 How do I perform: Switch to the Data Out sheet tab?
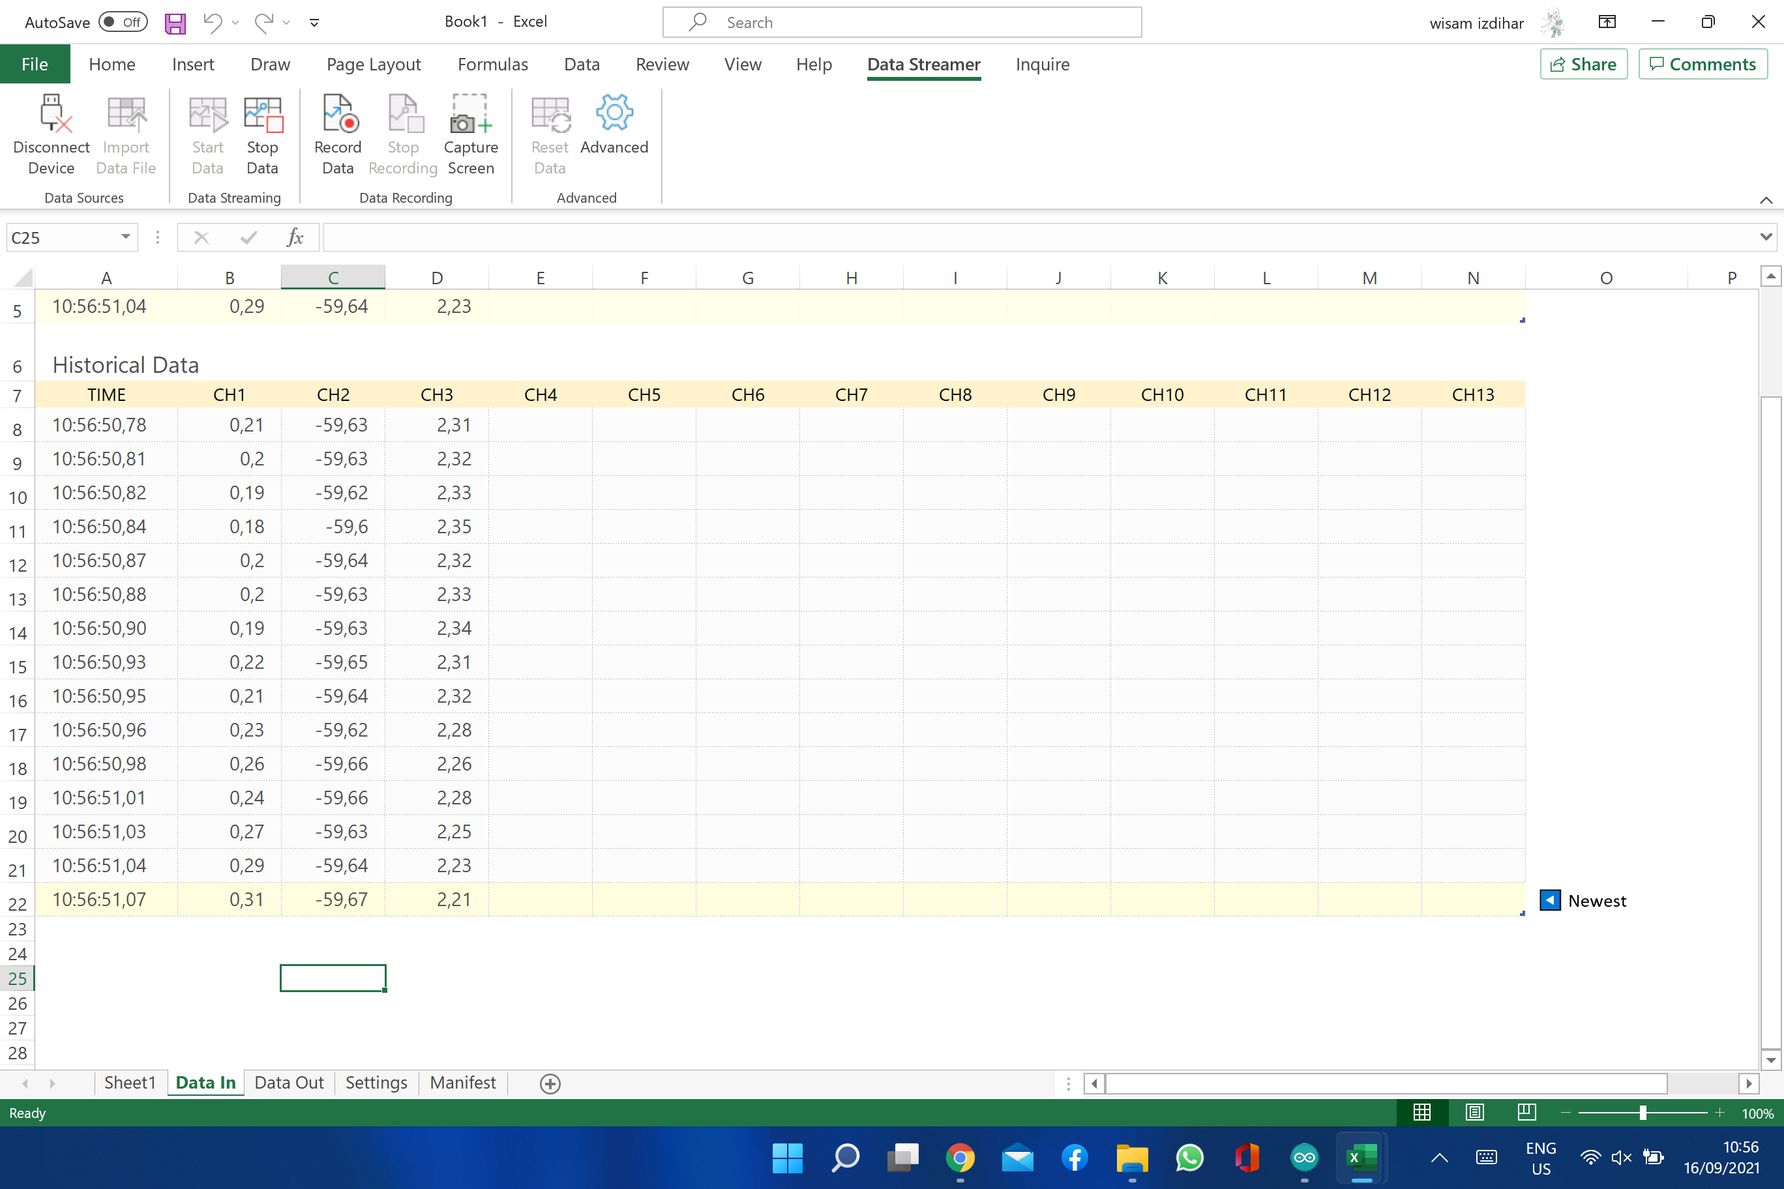[288, 1083]
